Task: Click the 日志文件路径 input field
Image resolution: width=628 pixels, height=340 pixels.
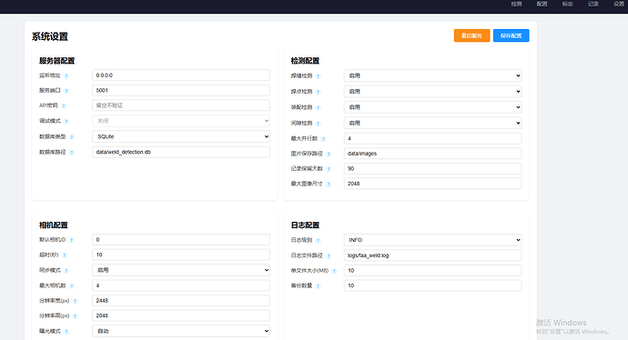Action: [x=432, y=255]
